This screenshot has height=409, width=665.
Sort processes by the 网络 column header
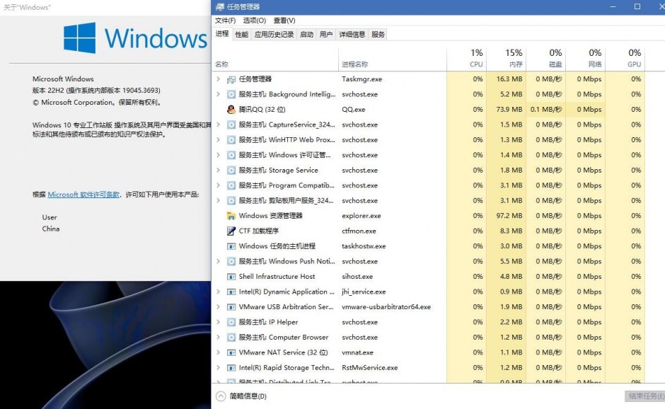(x=585, y=59)
